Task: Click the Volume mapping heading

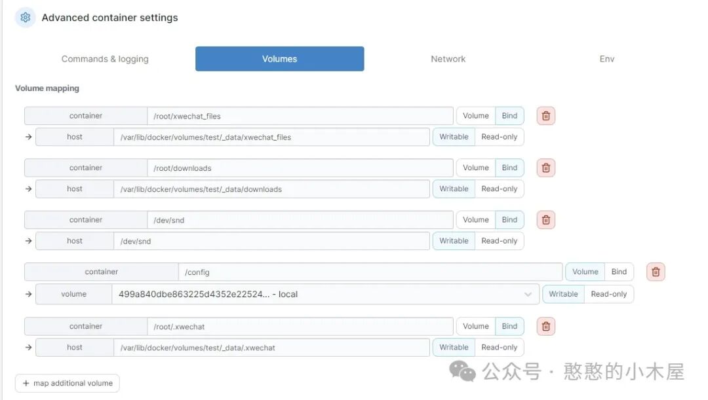Action: click(47, 88)
